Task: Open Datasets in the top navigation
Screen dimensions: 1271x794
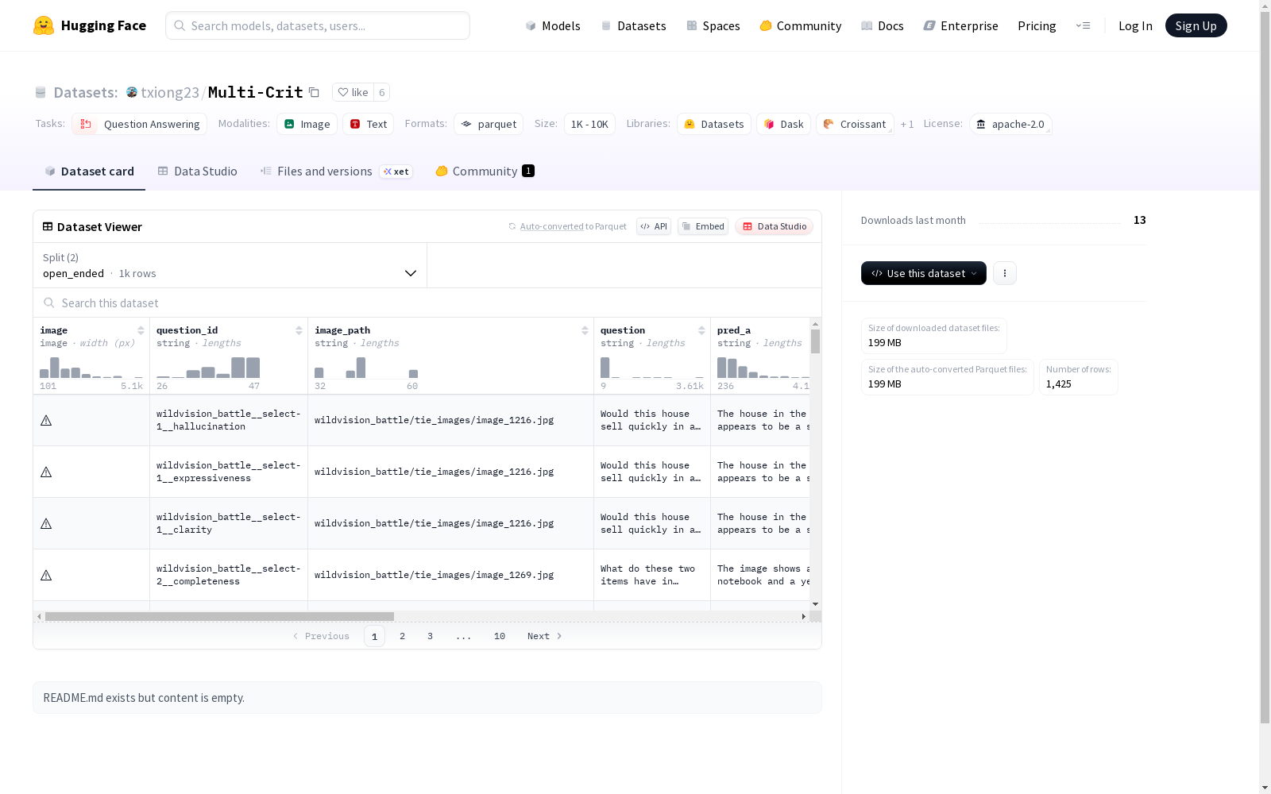Action: pyautogui.click(x=633, y=25)
